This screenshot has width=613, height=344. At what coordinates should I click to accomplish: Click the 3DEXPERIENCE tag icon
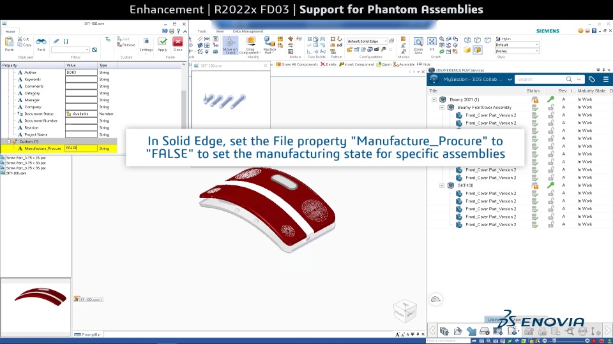(592, 79)
